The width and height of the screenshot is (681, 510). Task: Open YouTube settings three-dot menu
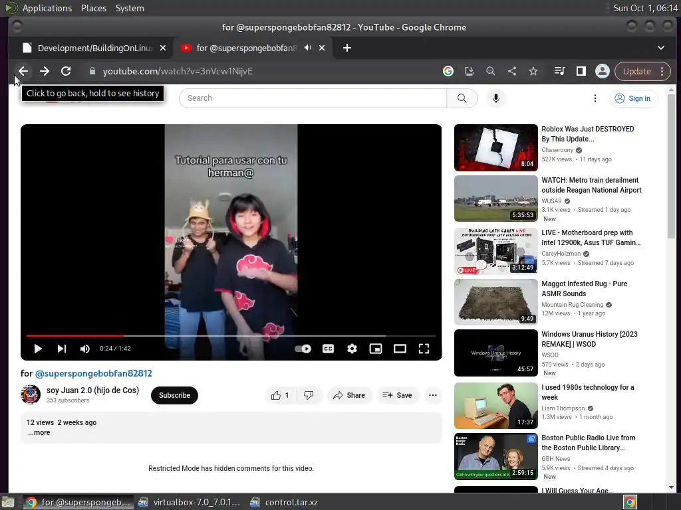595,98
